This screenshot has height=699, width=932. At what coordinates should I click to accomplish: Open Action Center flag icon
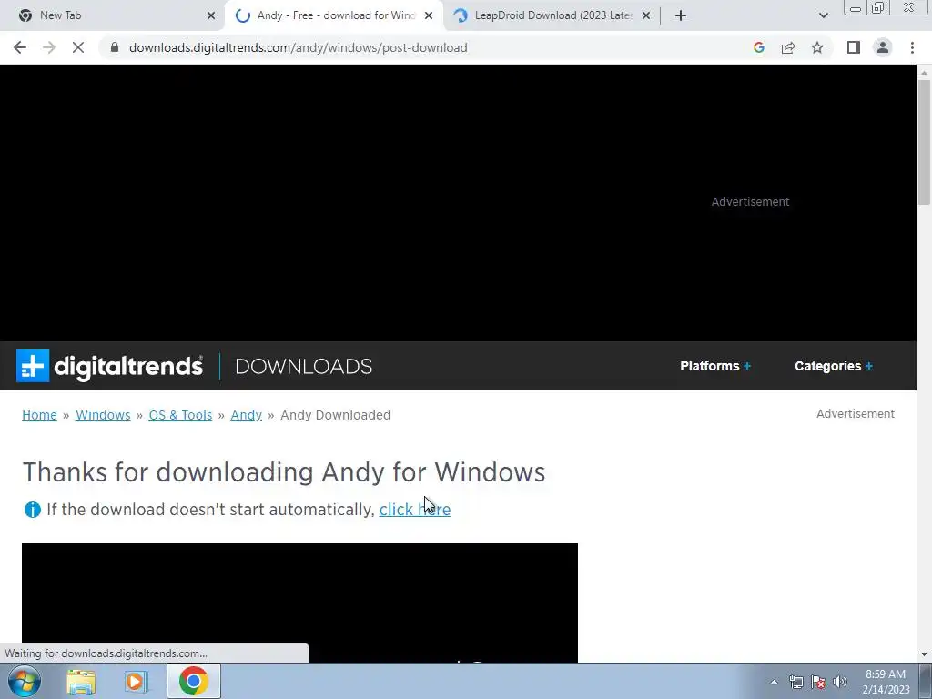(818, 682)
